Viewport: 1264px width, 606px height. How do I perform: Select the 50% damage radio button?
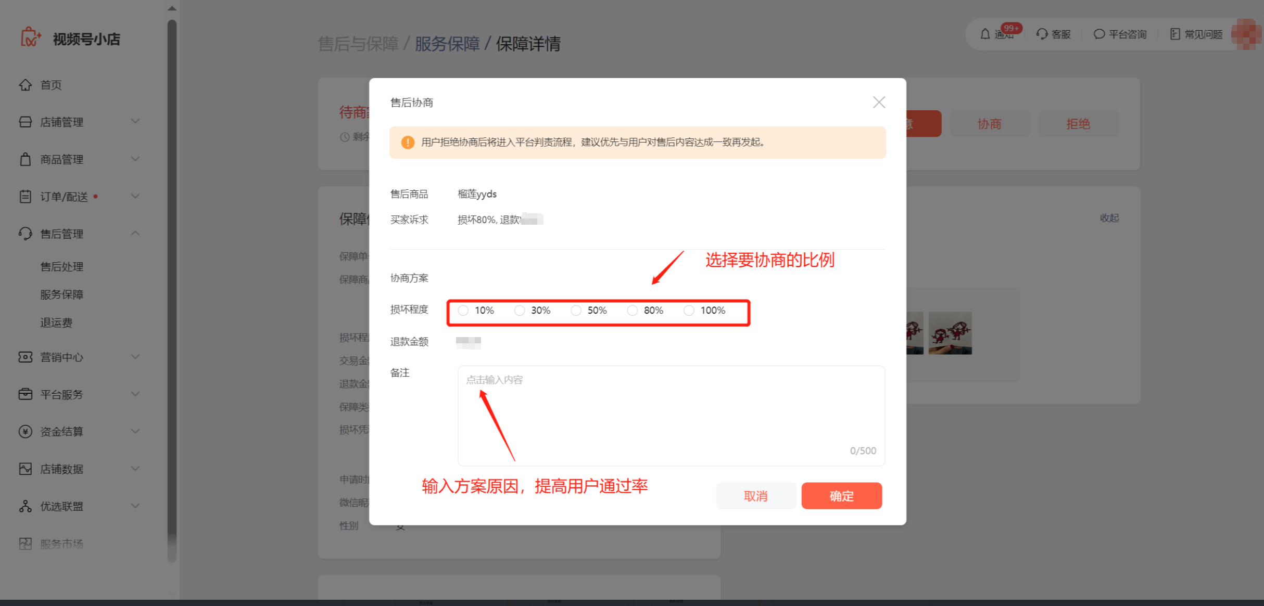(576, 311)
